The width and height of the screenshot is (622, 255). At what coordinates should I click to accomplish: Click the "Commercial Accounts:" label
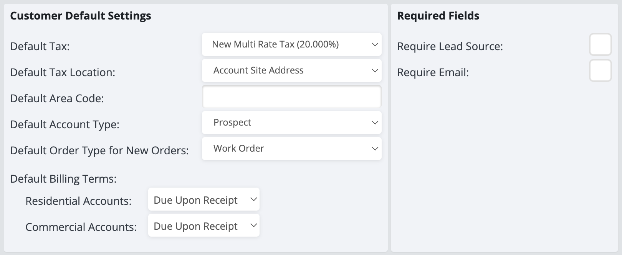pos(81,227)
